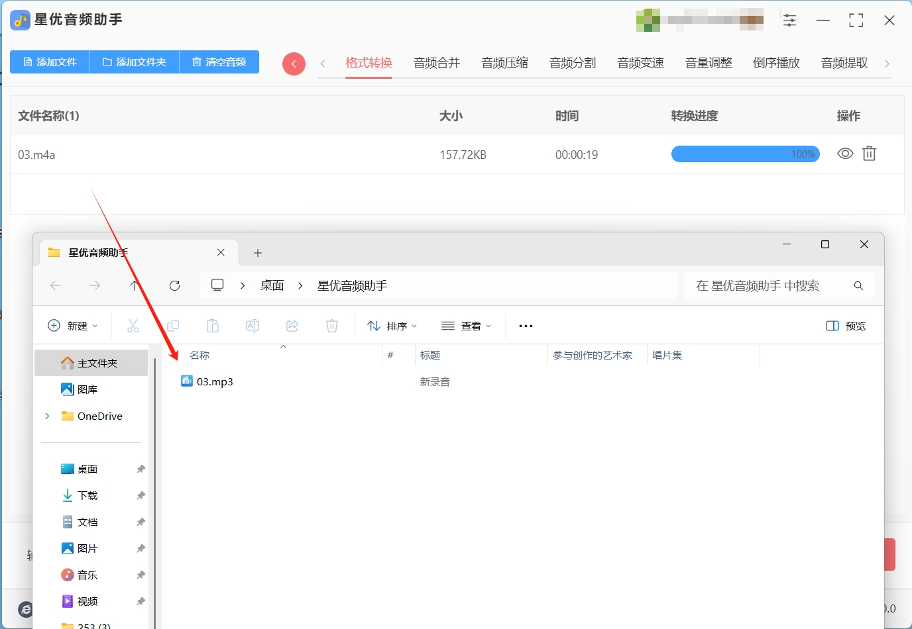Click the search box in Explorer
912x629 pixels.
[779, 285]
